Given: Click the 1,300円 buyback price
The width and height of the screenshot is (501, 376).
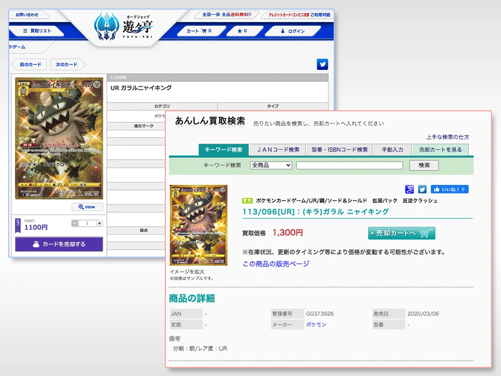Looking at the screenshot, I should point(288,233).
